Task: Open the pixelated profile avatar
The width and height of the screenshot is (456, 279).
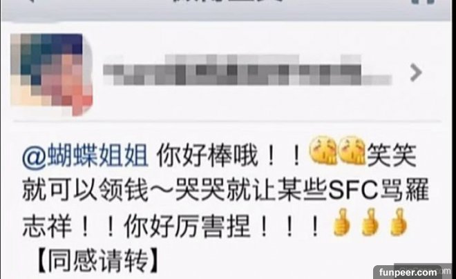Action: (x=52, y=74)
